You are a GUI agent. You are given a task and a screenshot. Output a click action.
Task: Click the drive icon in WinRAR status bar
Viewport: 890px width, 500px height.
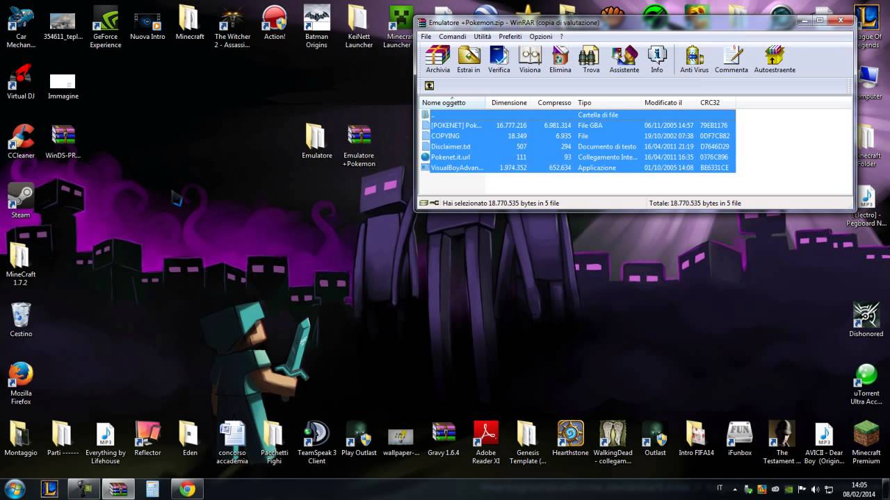click(424, 203)
